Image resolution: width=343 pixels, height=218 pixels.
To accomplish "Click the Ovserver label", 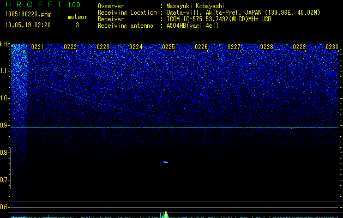I will pyautogui.click(x=111, y=6).
